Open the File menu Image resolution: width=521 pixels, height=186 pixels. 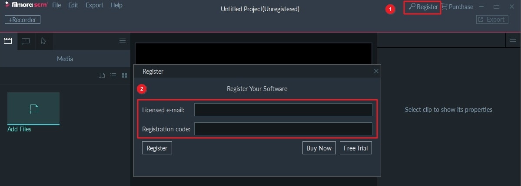56,6
